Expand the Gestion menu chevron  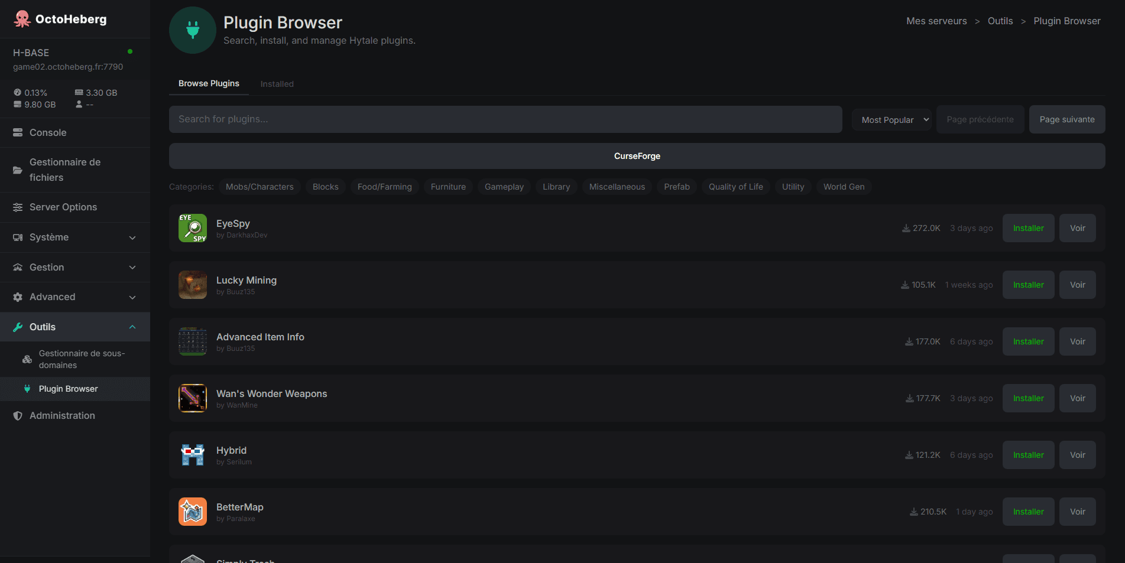pyautogui.click(x=132, y=268)
